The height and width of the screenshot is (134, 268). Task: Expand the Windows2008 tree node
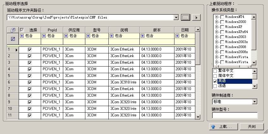pyautogui.click(x=217, y=47)
